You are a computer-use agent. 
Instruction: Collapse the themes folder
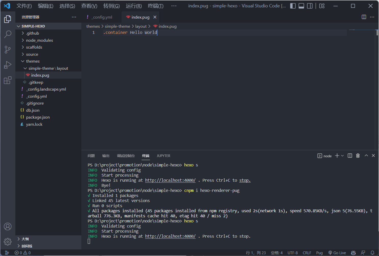33,61
